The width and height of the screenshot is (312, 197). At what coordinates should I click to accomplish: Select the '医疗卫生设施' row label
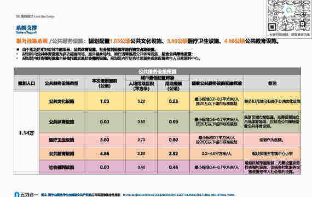[61, 140]
